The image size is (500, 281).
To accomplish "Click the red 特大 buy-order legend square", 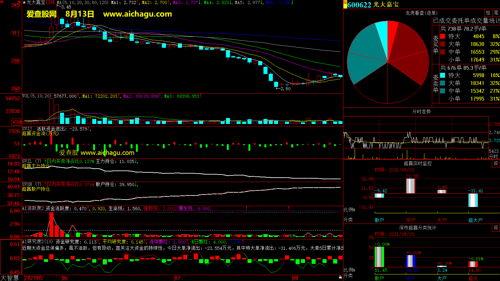I will pyautogui.click(x=442, y=36).
